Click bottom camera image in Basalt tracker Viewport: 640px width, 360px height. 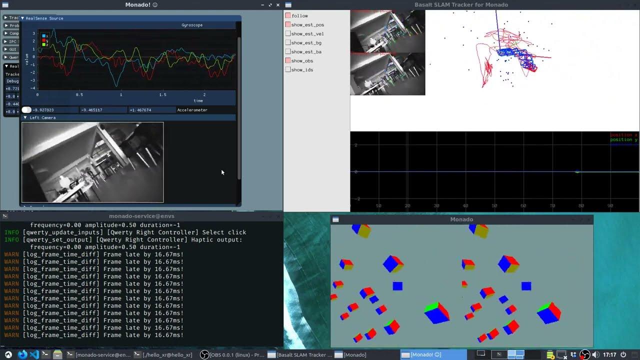pos(387,74)
